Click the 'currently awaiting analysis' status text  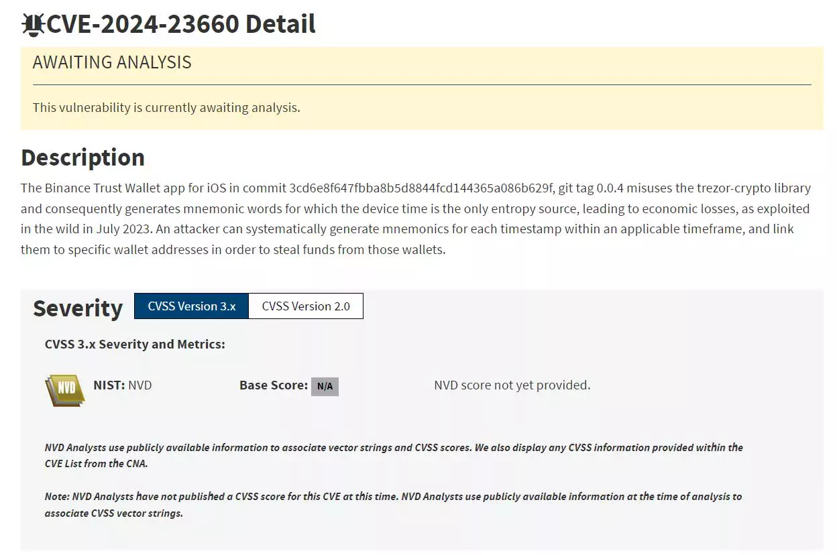click(166, 107)
